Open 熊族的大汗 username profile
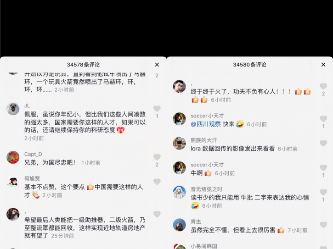Screen dimensions: 333x249 203,140
